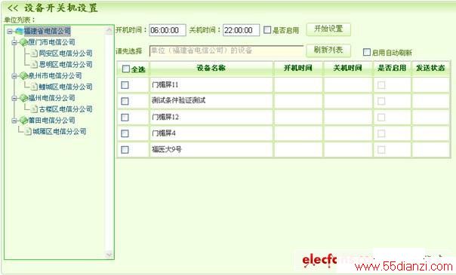Enable the 是否启用 checkbox beside 关机时间
The image size is (456, 275).
coord(267,30)
